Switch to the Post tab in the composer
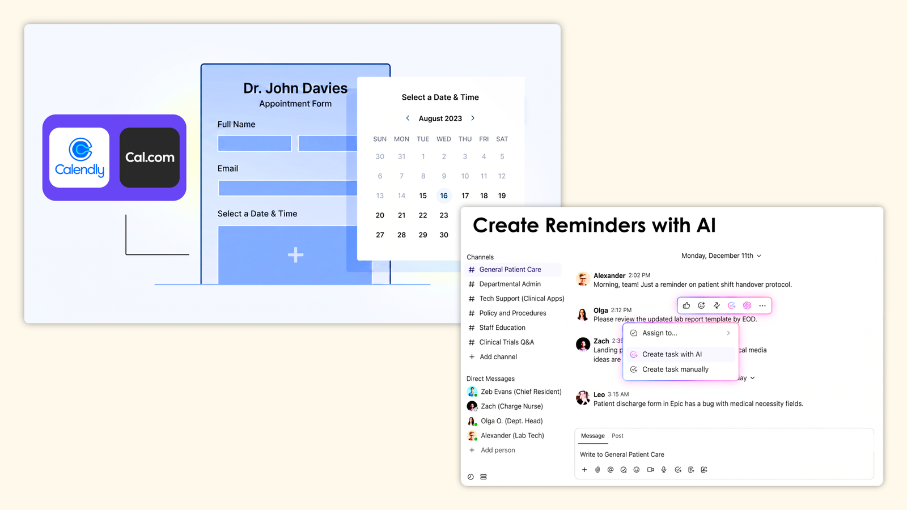 [x=617, y=436]
